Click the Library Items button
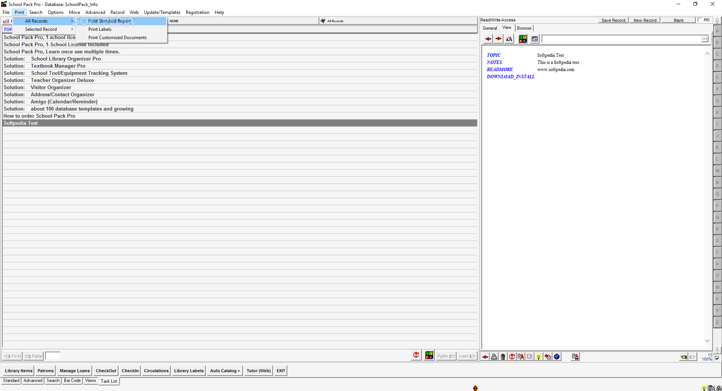The height and width of the screenshot is (391, 722). [x=19, y=371]
